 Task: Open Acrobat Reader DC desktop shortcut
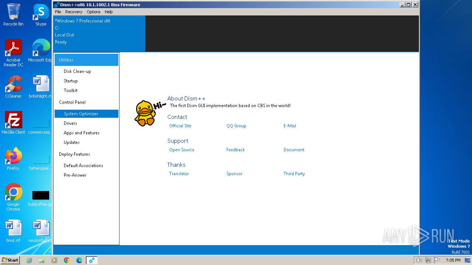[x=13, y=53]
